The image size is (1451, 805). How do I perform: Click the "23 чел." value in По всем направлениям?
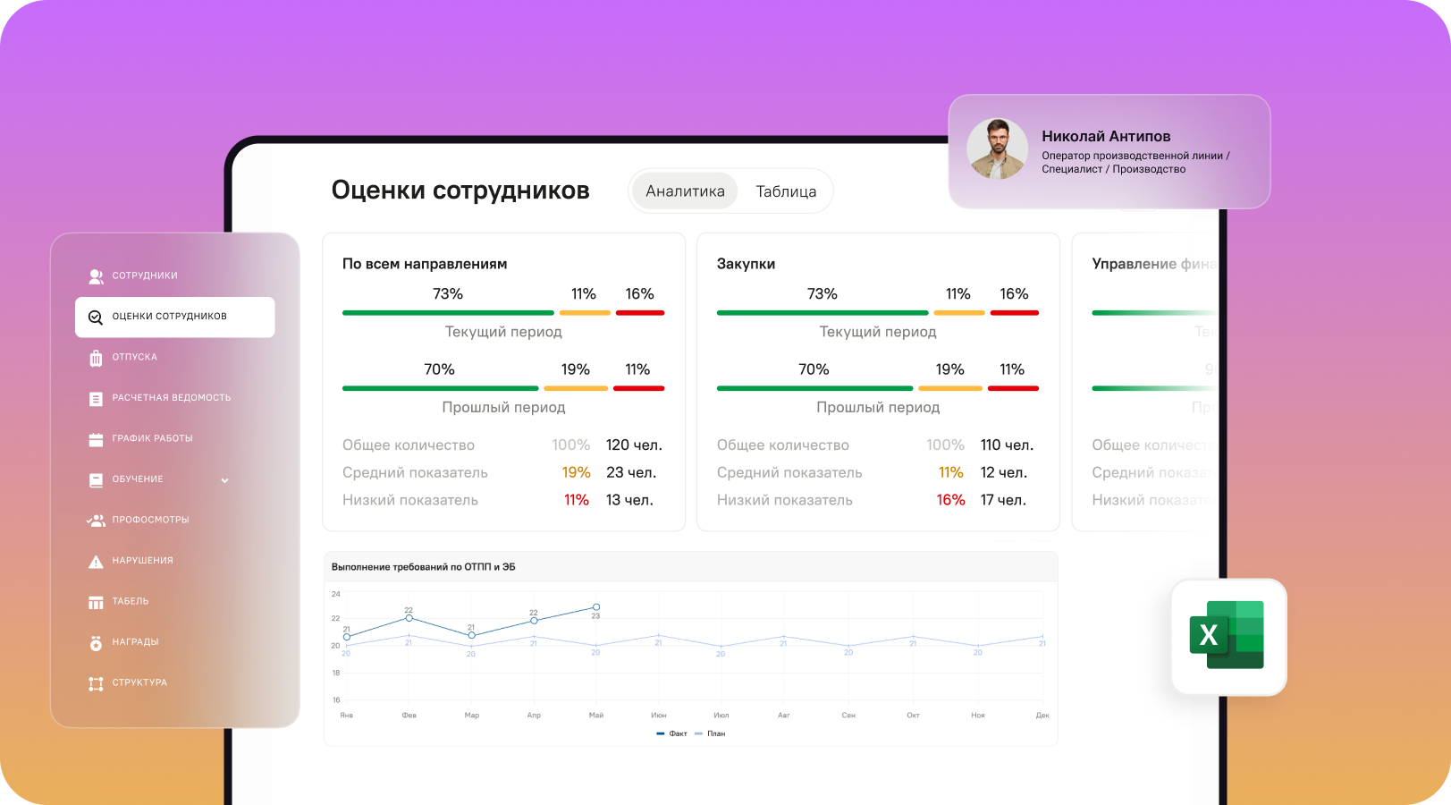[x=631, y=472]
